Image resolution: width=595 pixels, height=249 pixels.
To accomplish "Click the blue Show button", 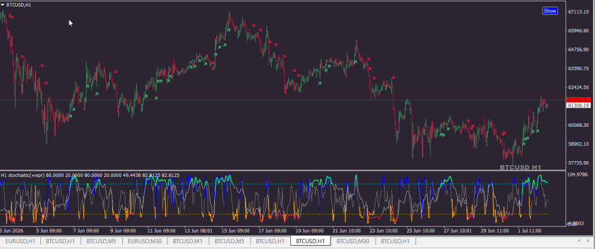I will click(x=550, y=11).
